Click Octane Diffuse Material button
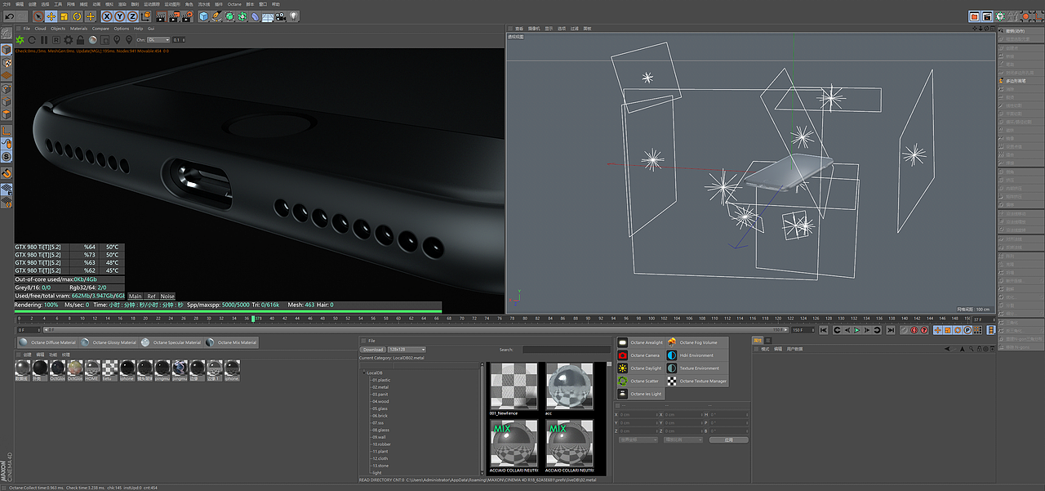Viewport: 1045px width, 491px height. coord(47,342)
